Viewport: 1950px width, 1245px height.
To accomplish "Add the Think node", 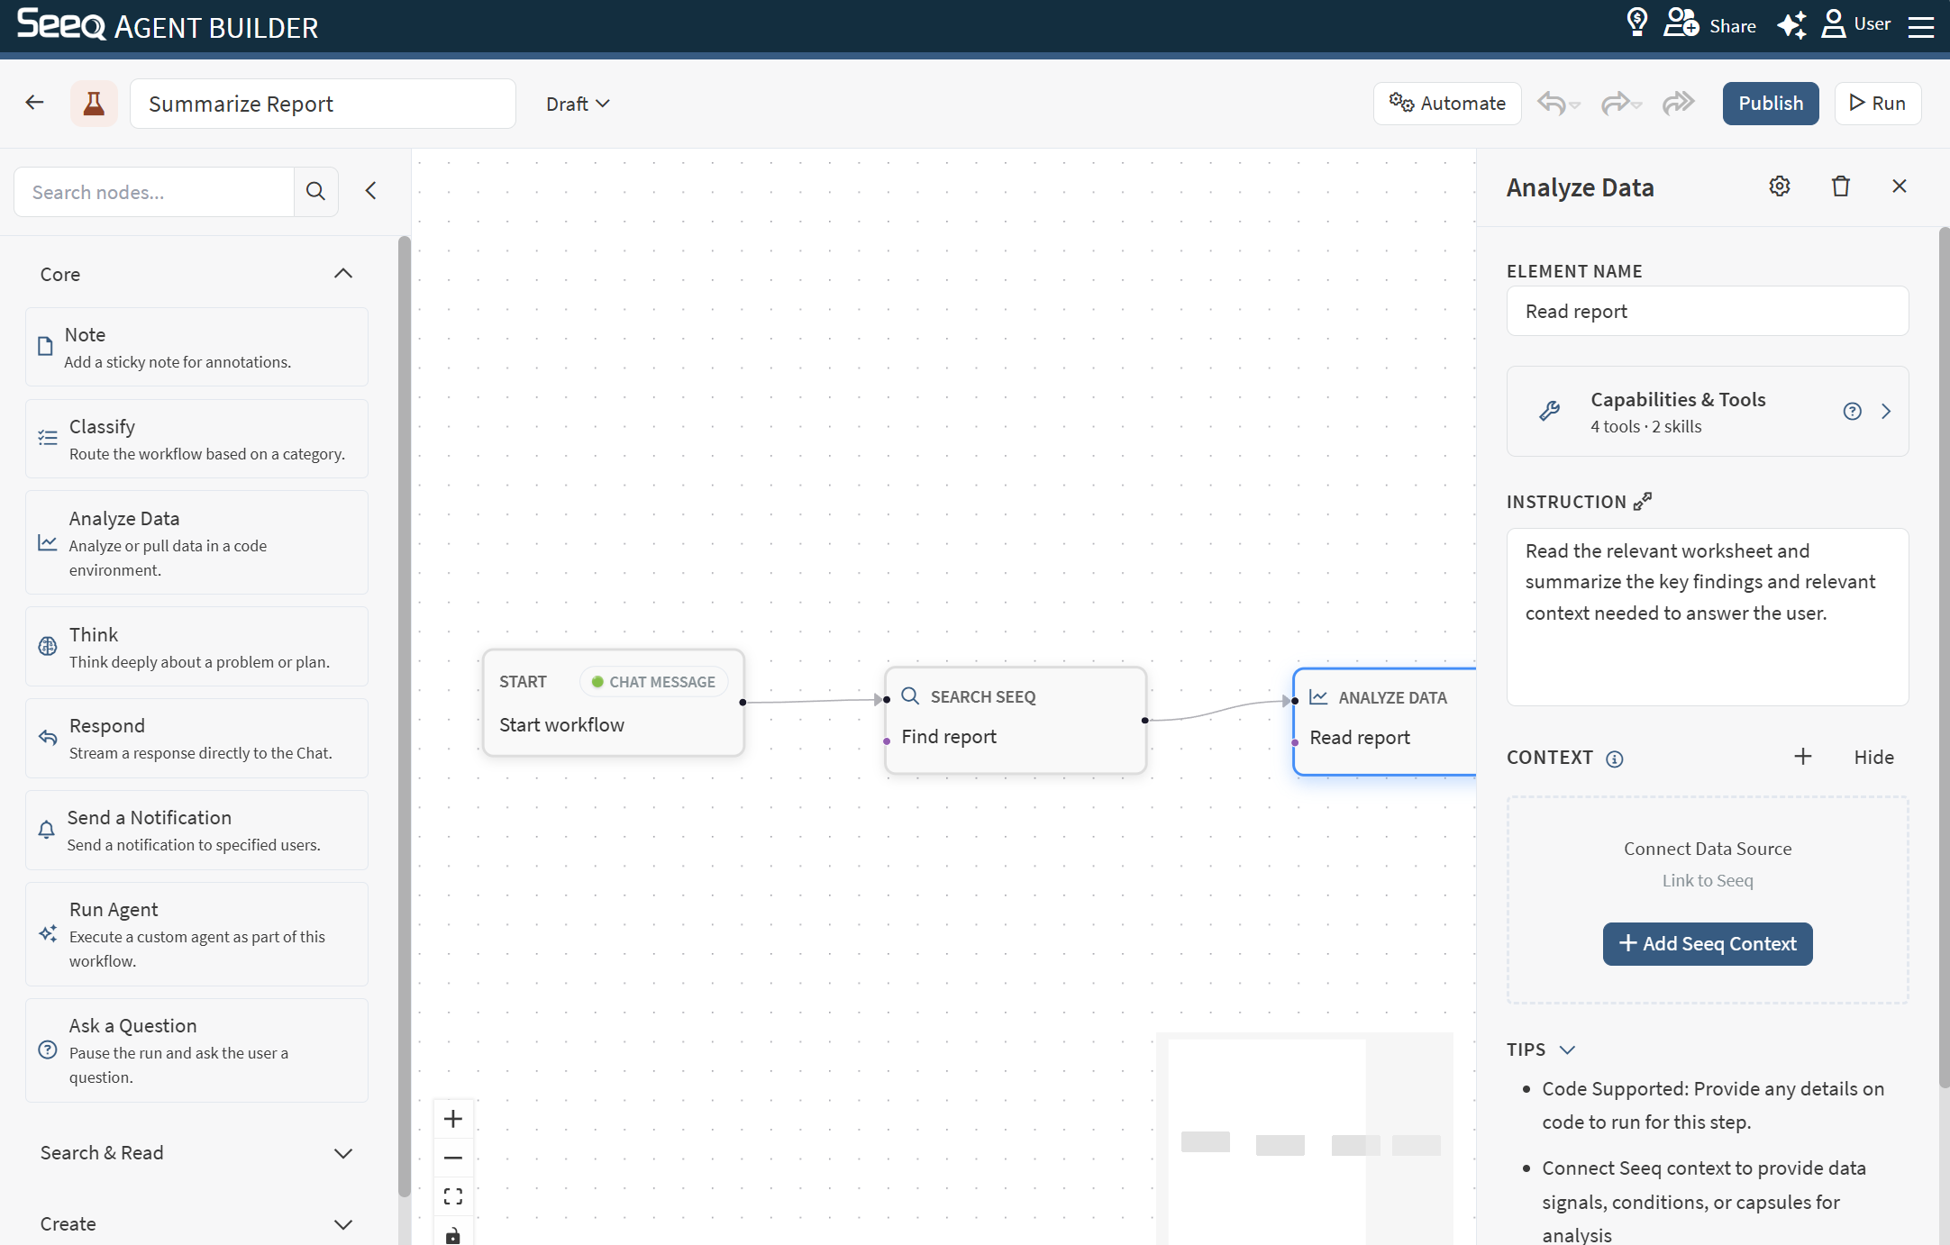I will tap(196, 647).
